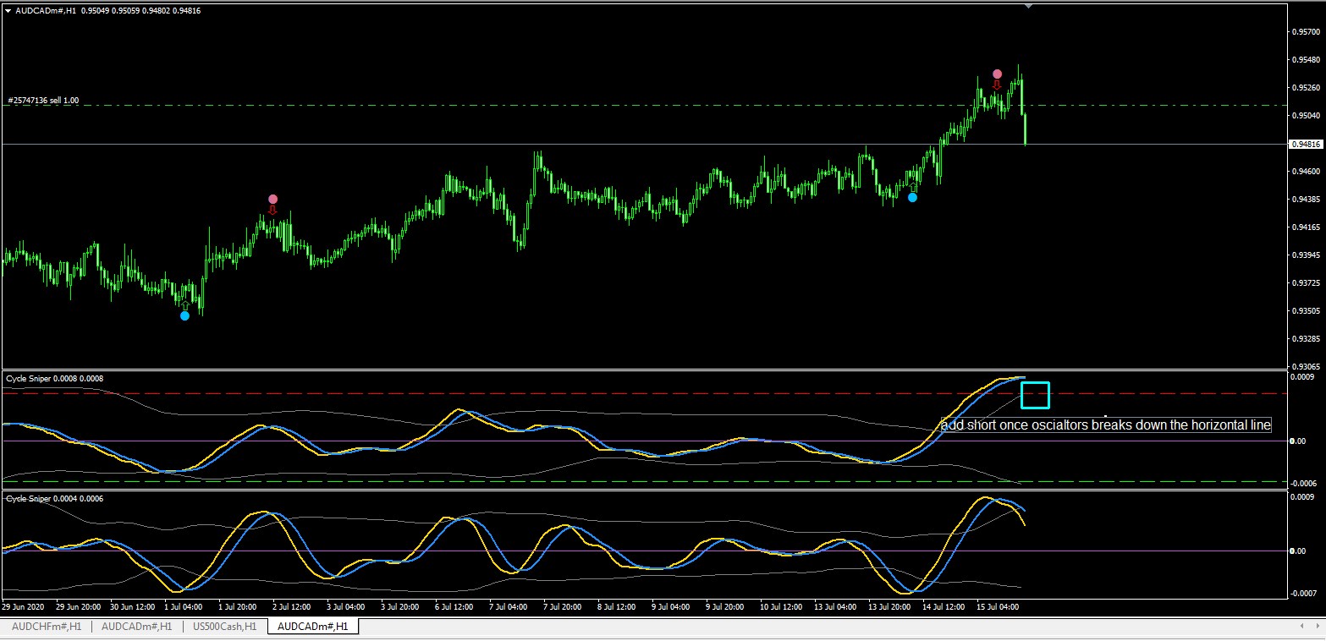Select the '#25747136 sell 1.00' order label

coord(43,101)
